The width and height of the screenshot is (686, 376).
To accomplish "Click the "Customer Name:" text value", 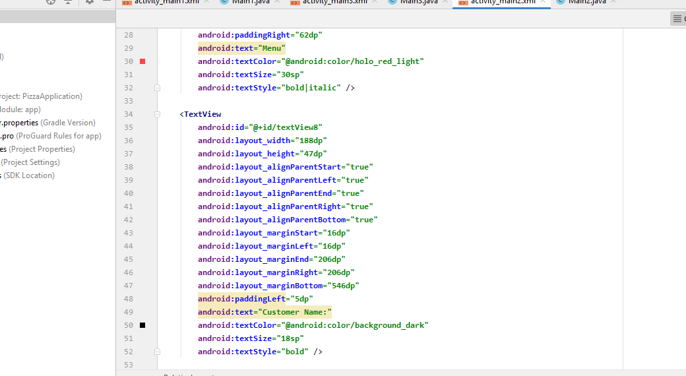I will (295, 312).
